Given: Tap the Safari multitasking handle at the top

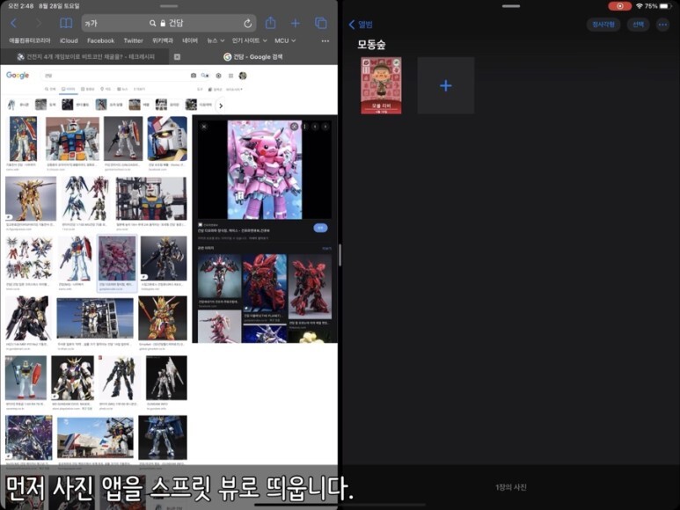Looking at the screenshot, I should [169, 6].
